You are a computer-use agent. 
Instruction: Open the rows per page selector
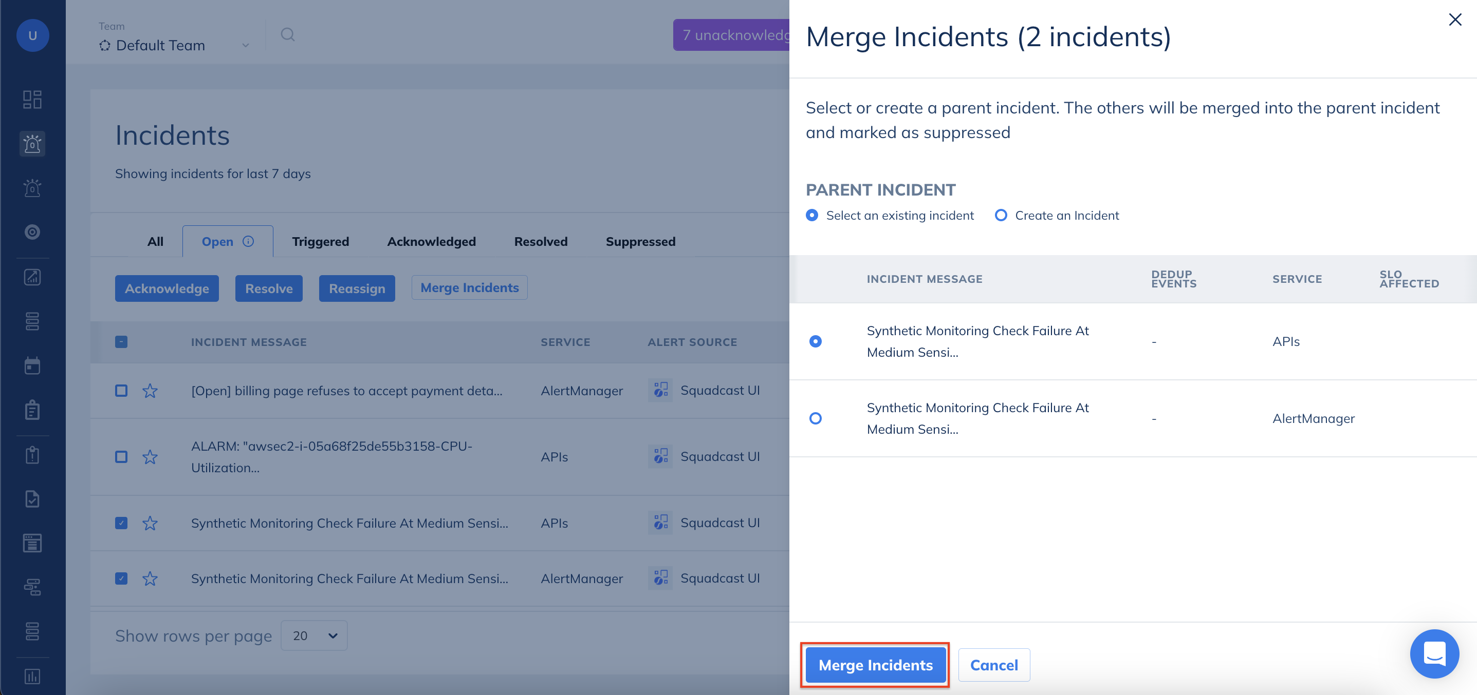click(x=314, y=635)
